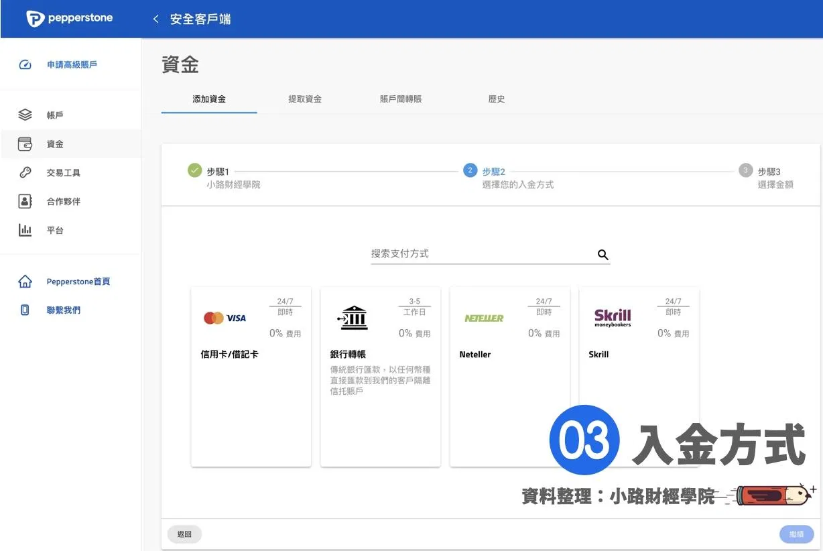The width and height of the screenshot is (823, 551).
Task: Select the Skrill card title
Action: click(x=598, y=355)
